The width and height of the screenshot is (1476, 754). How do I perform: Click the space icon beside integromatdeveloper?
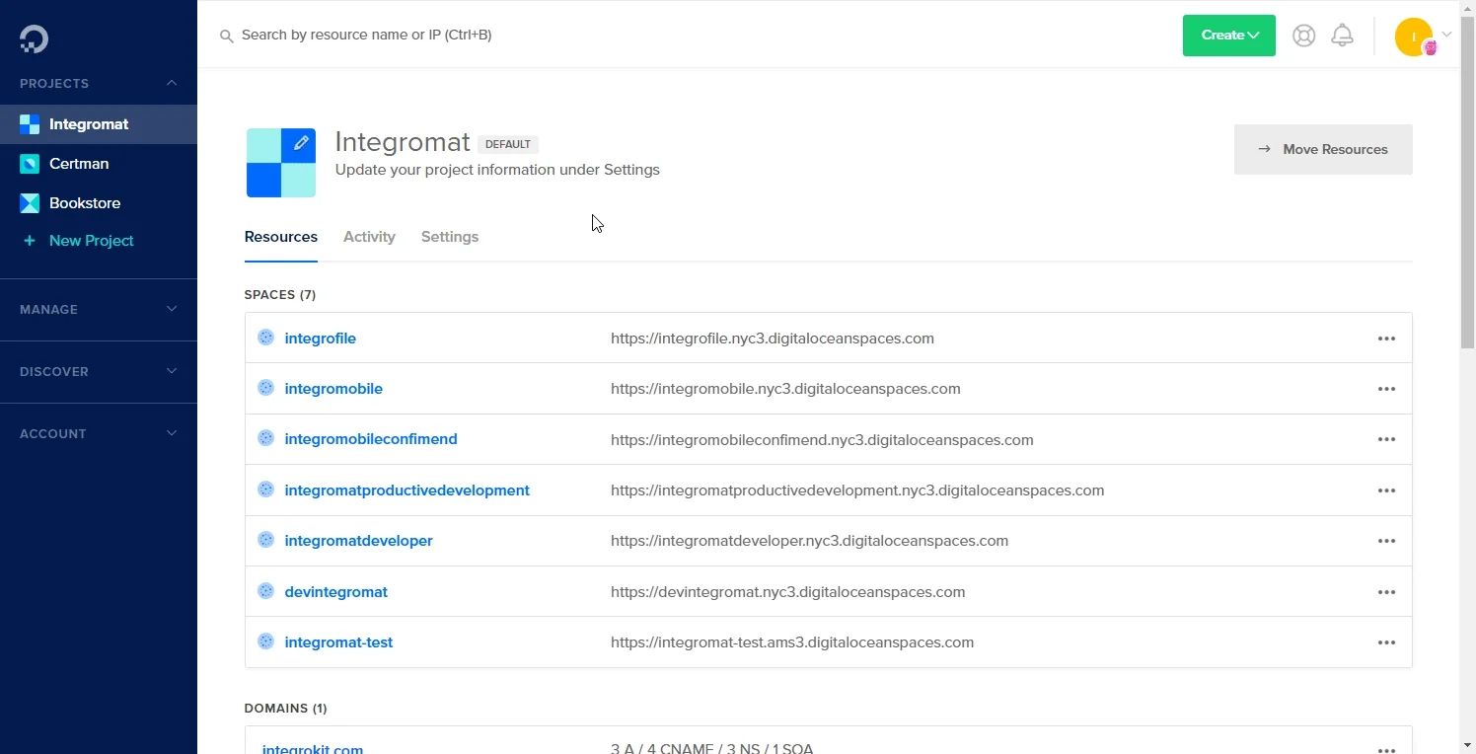[265, 540]
